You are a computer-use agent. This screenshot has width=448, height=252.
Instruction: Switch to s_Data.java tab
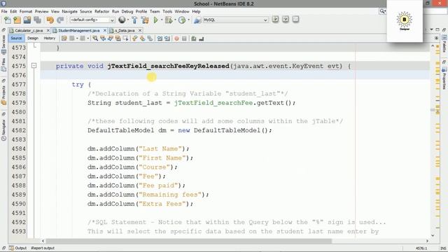125,31
